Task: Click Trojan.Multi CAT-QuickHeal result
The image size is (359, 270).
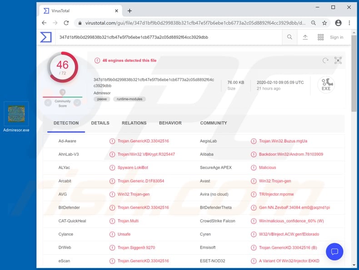Action: (x=128, y=221)
